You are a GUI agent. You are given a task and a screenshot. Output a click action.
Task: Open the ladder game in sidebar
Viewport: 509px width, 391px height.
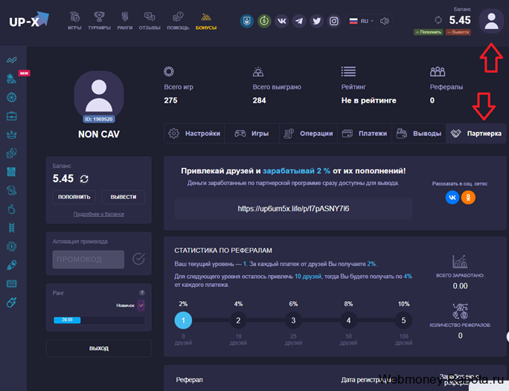(12, 228)
